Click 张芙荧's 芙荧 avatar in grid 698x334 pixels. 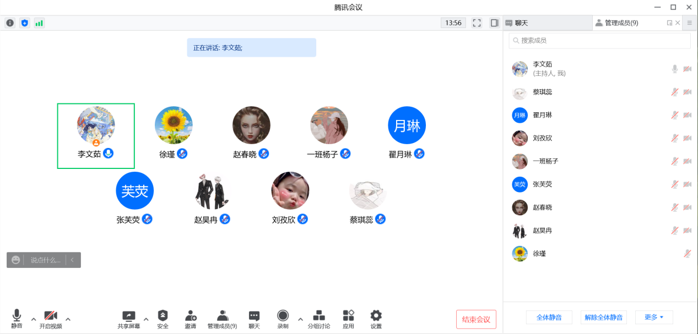click(134, 190)
